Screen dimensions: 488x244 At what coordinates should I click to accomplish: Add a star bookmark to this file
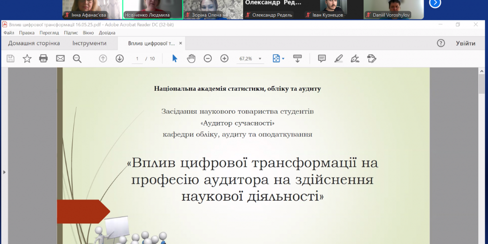click(x=27, y=59)
